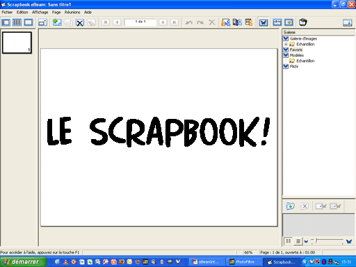Open the Page menu
The image size is (356, 267).
coord(56,13)
